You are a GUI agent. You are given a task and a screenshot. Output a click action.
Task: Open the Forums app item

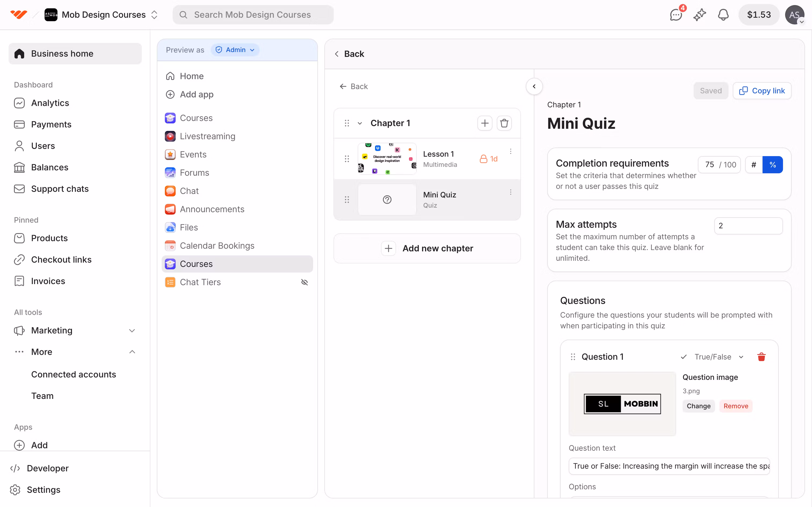click(194, 173)
